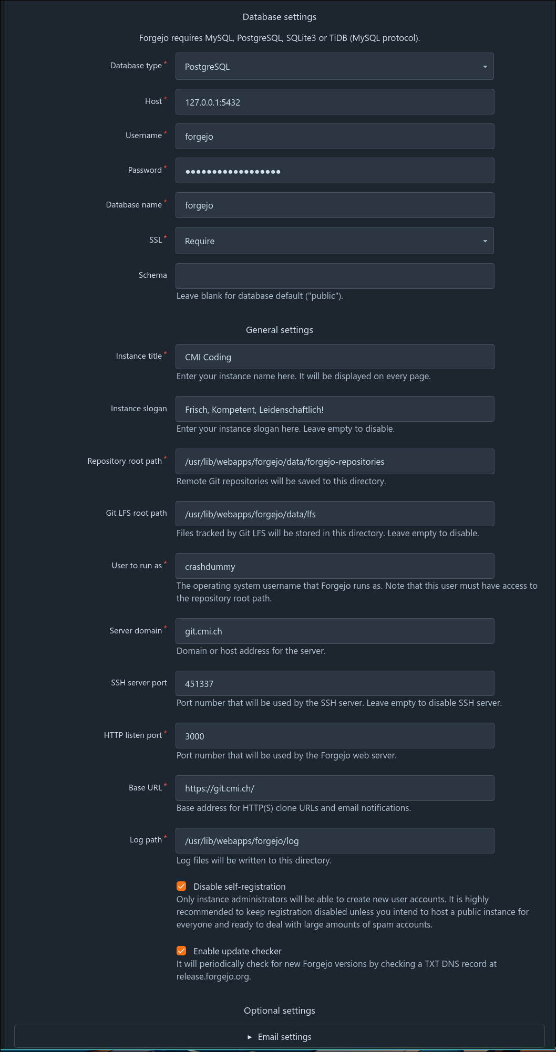Click the Repository root path field
Screen dimensions: 556x1052
click(x=335, y=461)
